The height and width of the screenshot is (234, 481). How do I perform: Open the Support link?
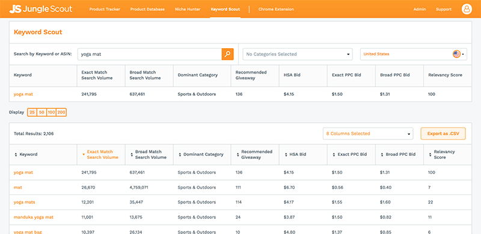[x=444, y=9]
